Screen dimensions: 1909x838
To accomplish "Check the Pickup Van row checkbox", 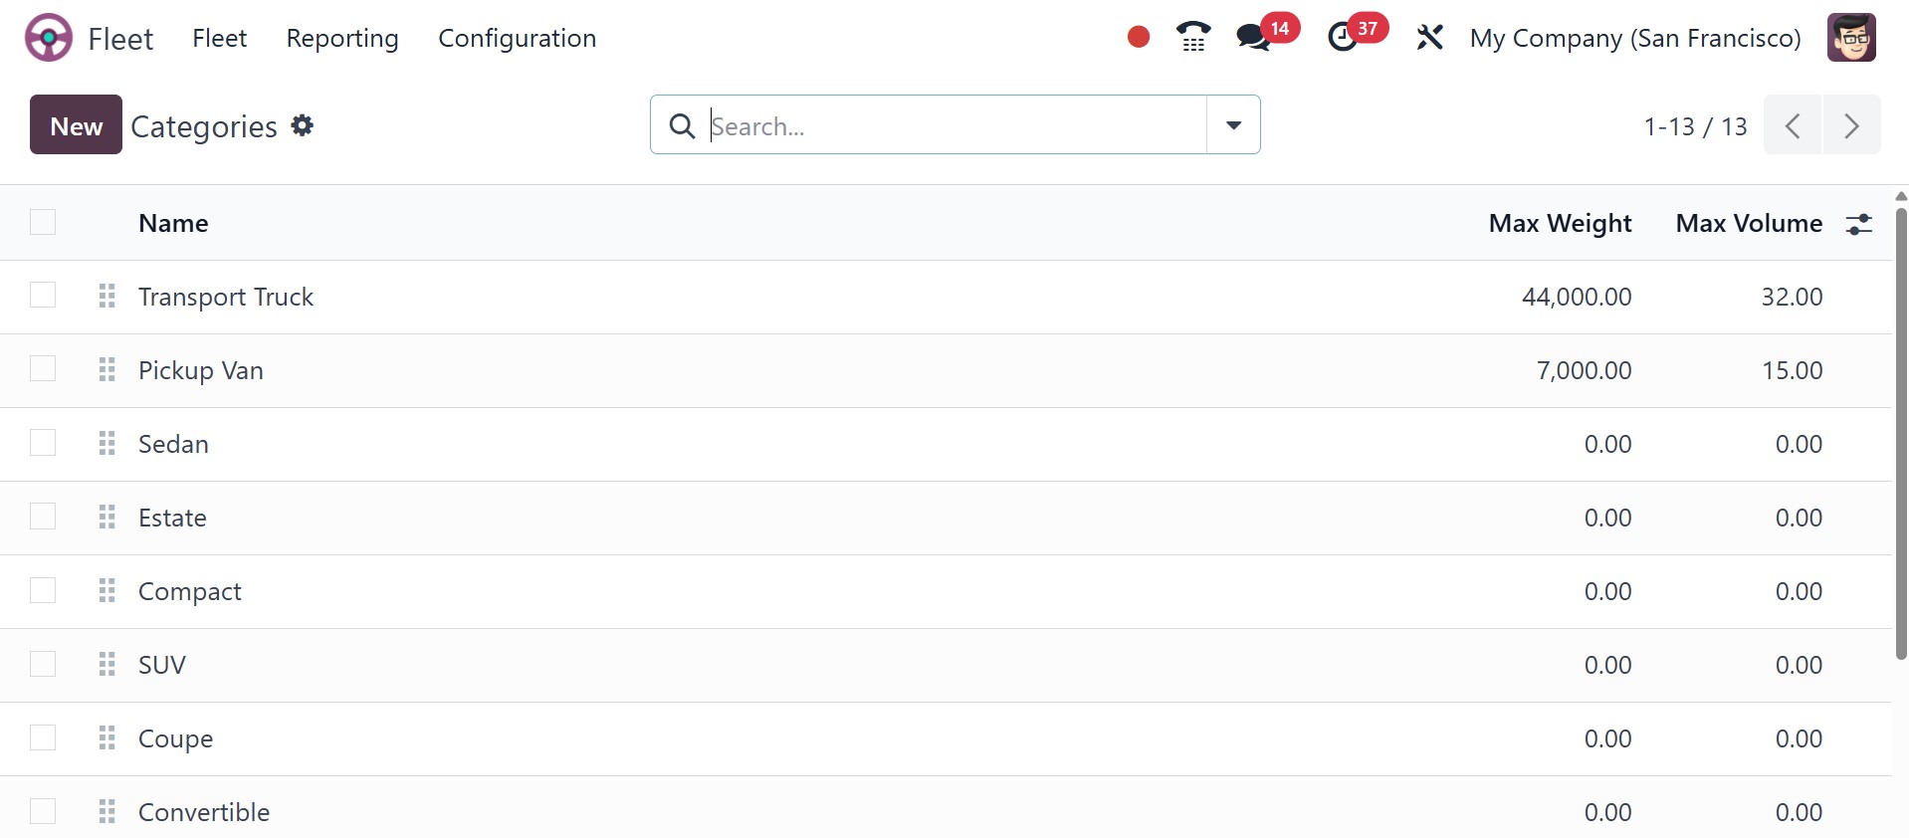I will coord(43,369).
